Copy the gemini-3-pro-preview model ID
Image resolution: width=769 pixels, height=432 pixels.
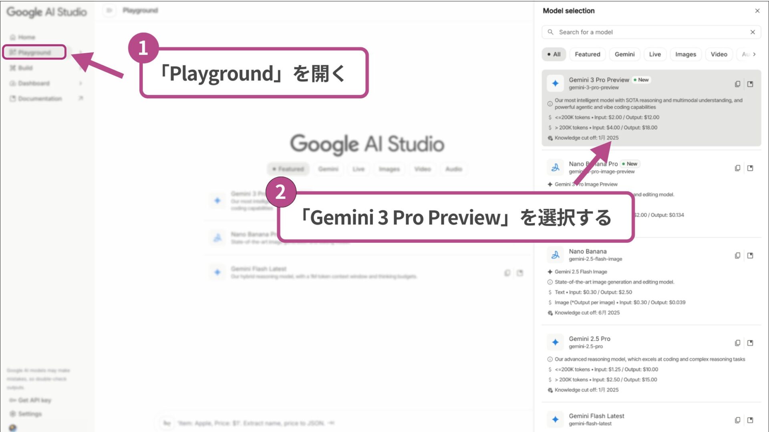[737, 84]
